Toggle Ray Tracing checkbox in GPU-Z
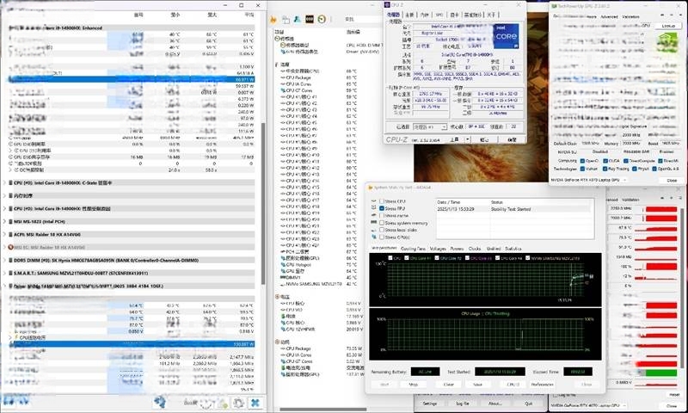 click(x=605, y=169)
